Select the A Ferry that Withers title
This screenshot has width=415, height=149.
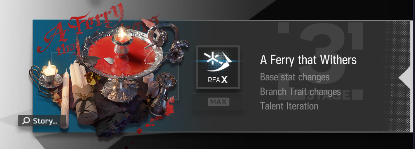coord(308,60)
